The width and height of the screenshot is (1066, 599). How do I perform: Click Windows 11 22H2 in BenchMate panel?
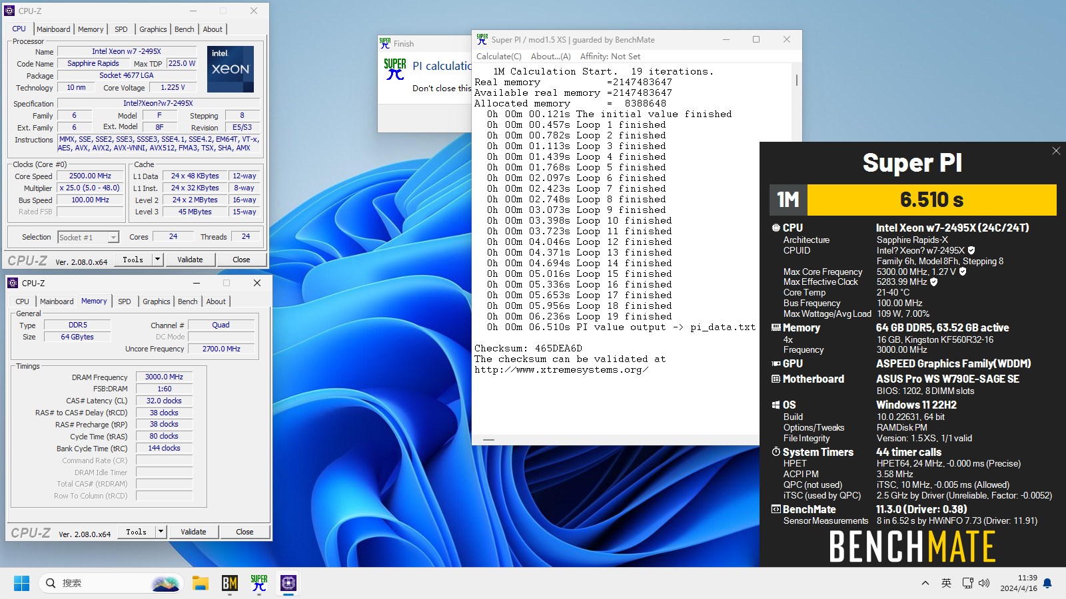916,405
